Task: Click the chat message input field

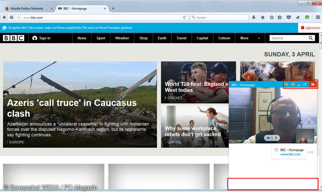Action: tap(273, 184)
